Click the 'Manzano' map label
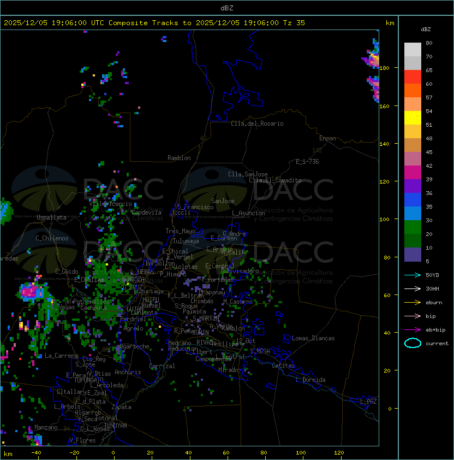This screenshot has width=454, height=460. 46,427
